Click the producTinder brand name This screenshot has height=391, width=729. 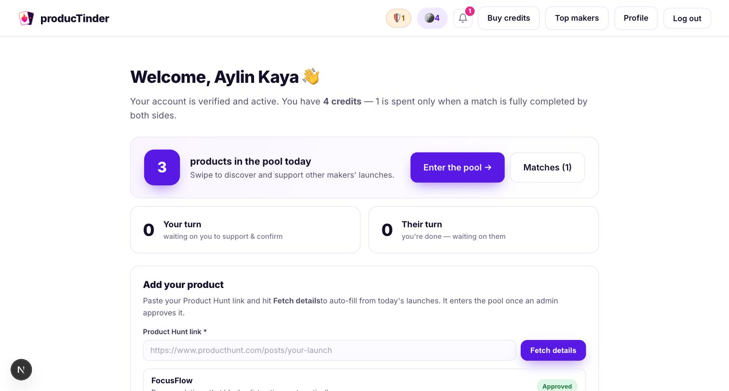(75, 18)
